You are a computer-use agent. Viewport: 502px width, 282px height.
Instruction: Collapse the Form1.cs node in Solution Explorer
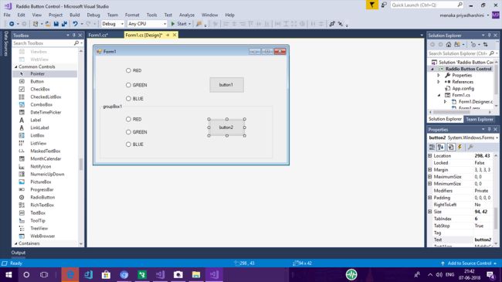pos(439,95)
